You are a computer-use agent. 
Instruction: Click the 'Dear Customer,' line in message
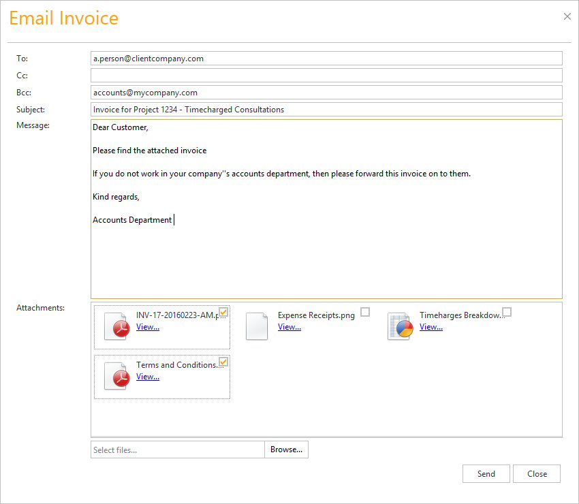point(121,127)
